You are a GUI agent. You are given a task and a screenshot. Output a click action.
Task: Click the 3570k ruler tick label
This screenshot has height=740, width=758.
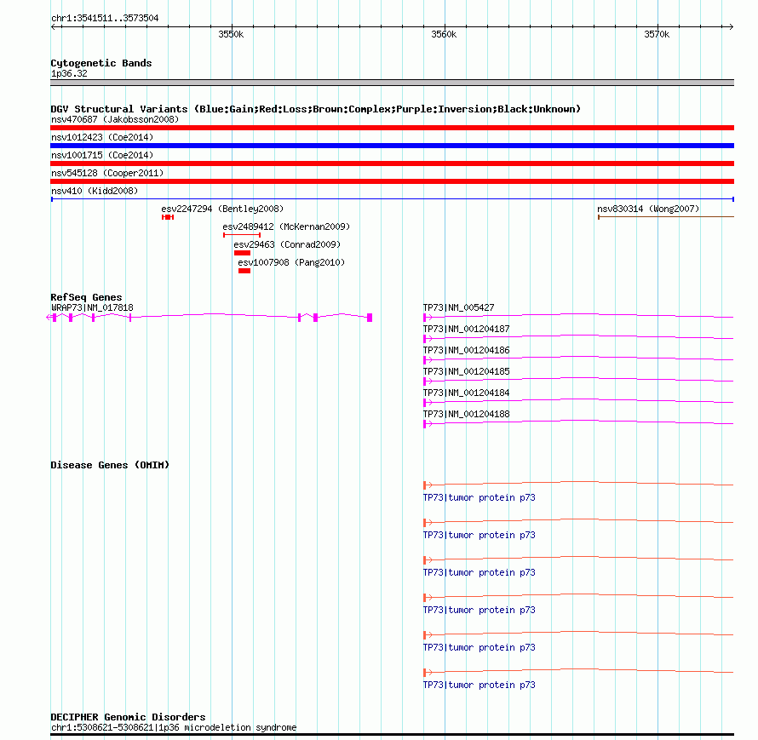(x=657, y=34)
